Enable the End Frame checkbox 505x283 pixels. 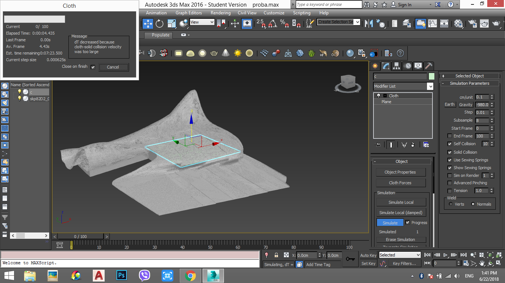[x=450, y=136]
